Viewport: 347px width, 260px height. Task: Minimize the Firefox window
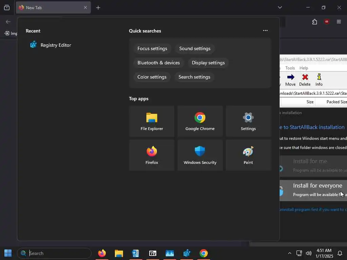[x=308, y=7]
